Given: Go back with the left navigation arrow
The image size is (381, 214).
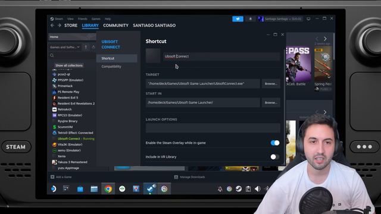Looking at the screenshot, I should [52, 25].
